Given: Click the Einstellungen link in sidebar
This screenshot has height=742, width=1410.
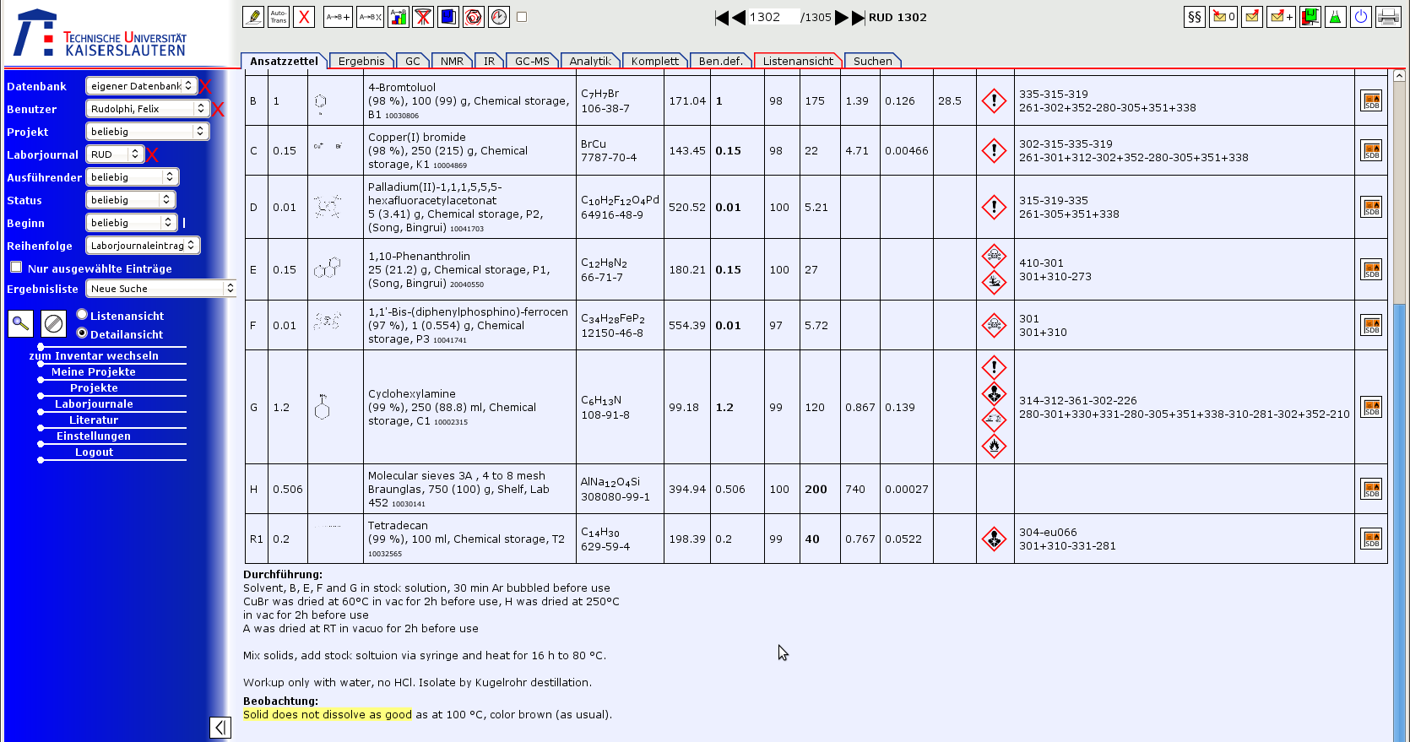Looking at the screenshot, I should [x=94, y=436].
